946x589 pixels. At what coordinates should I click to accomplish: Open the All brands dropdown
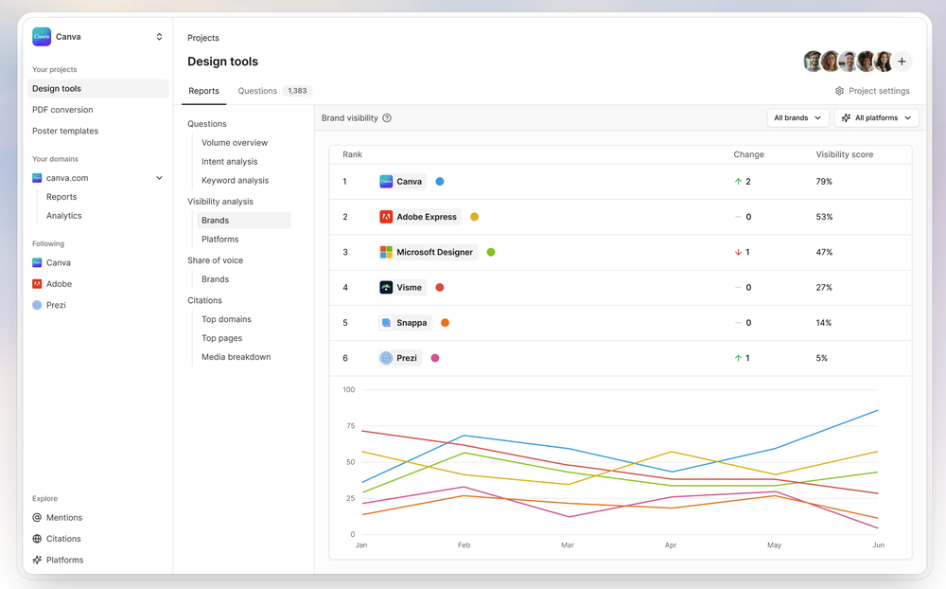(797, 117)
